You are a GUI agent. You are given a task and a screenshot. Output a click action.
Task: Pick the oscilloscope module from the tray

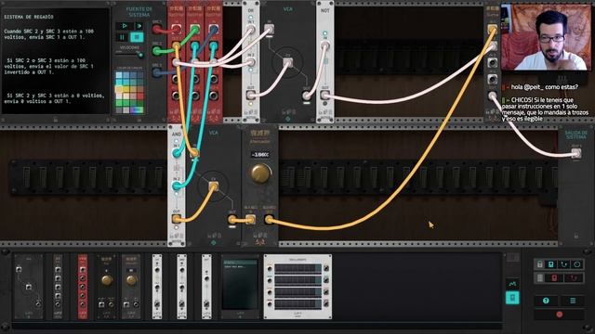(297, 287)
